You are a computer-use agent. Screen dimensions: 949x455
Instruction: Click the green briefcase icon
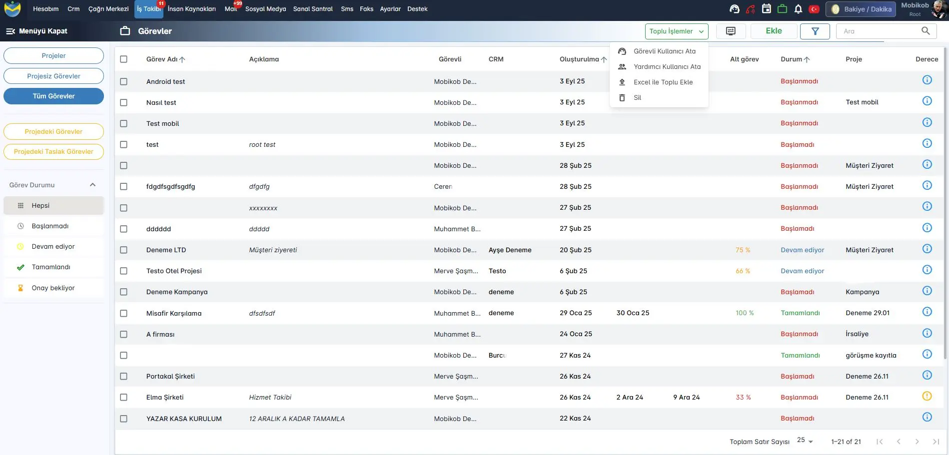click(x=782, y=9)
